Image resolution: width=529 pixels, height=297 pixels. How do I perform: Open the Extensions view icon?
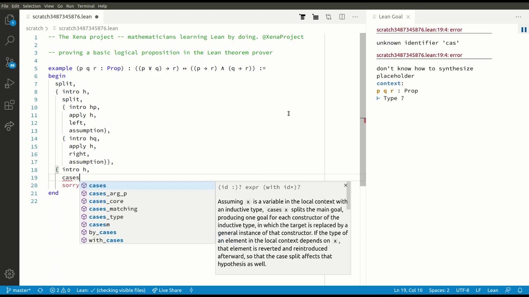click(10, 106)
